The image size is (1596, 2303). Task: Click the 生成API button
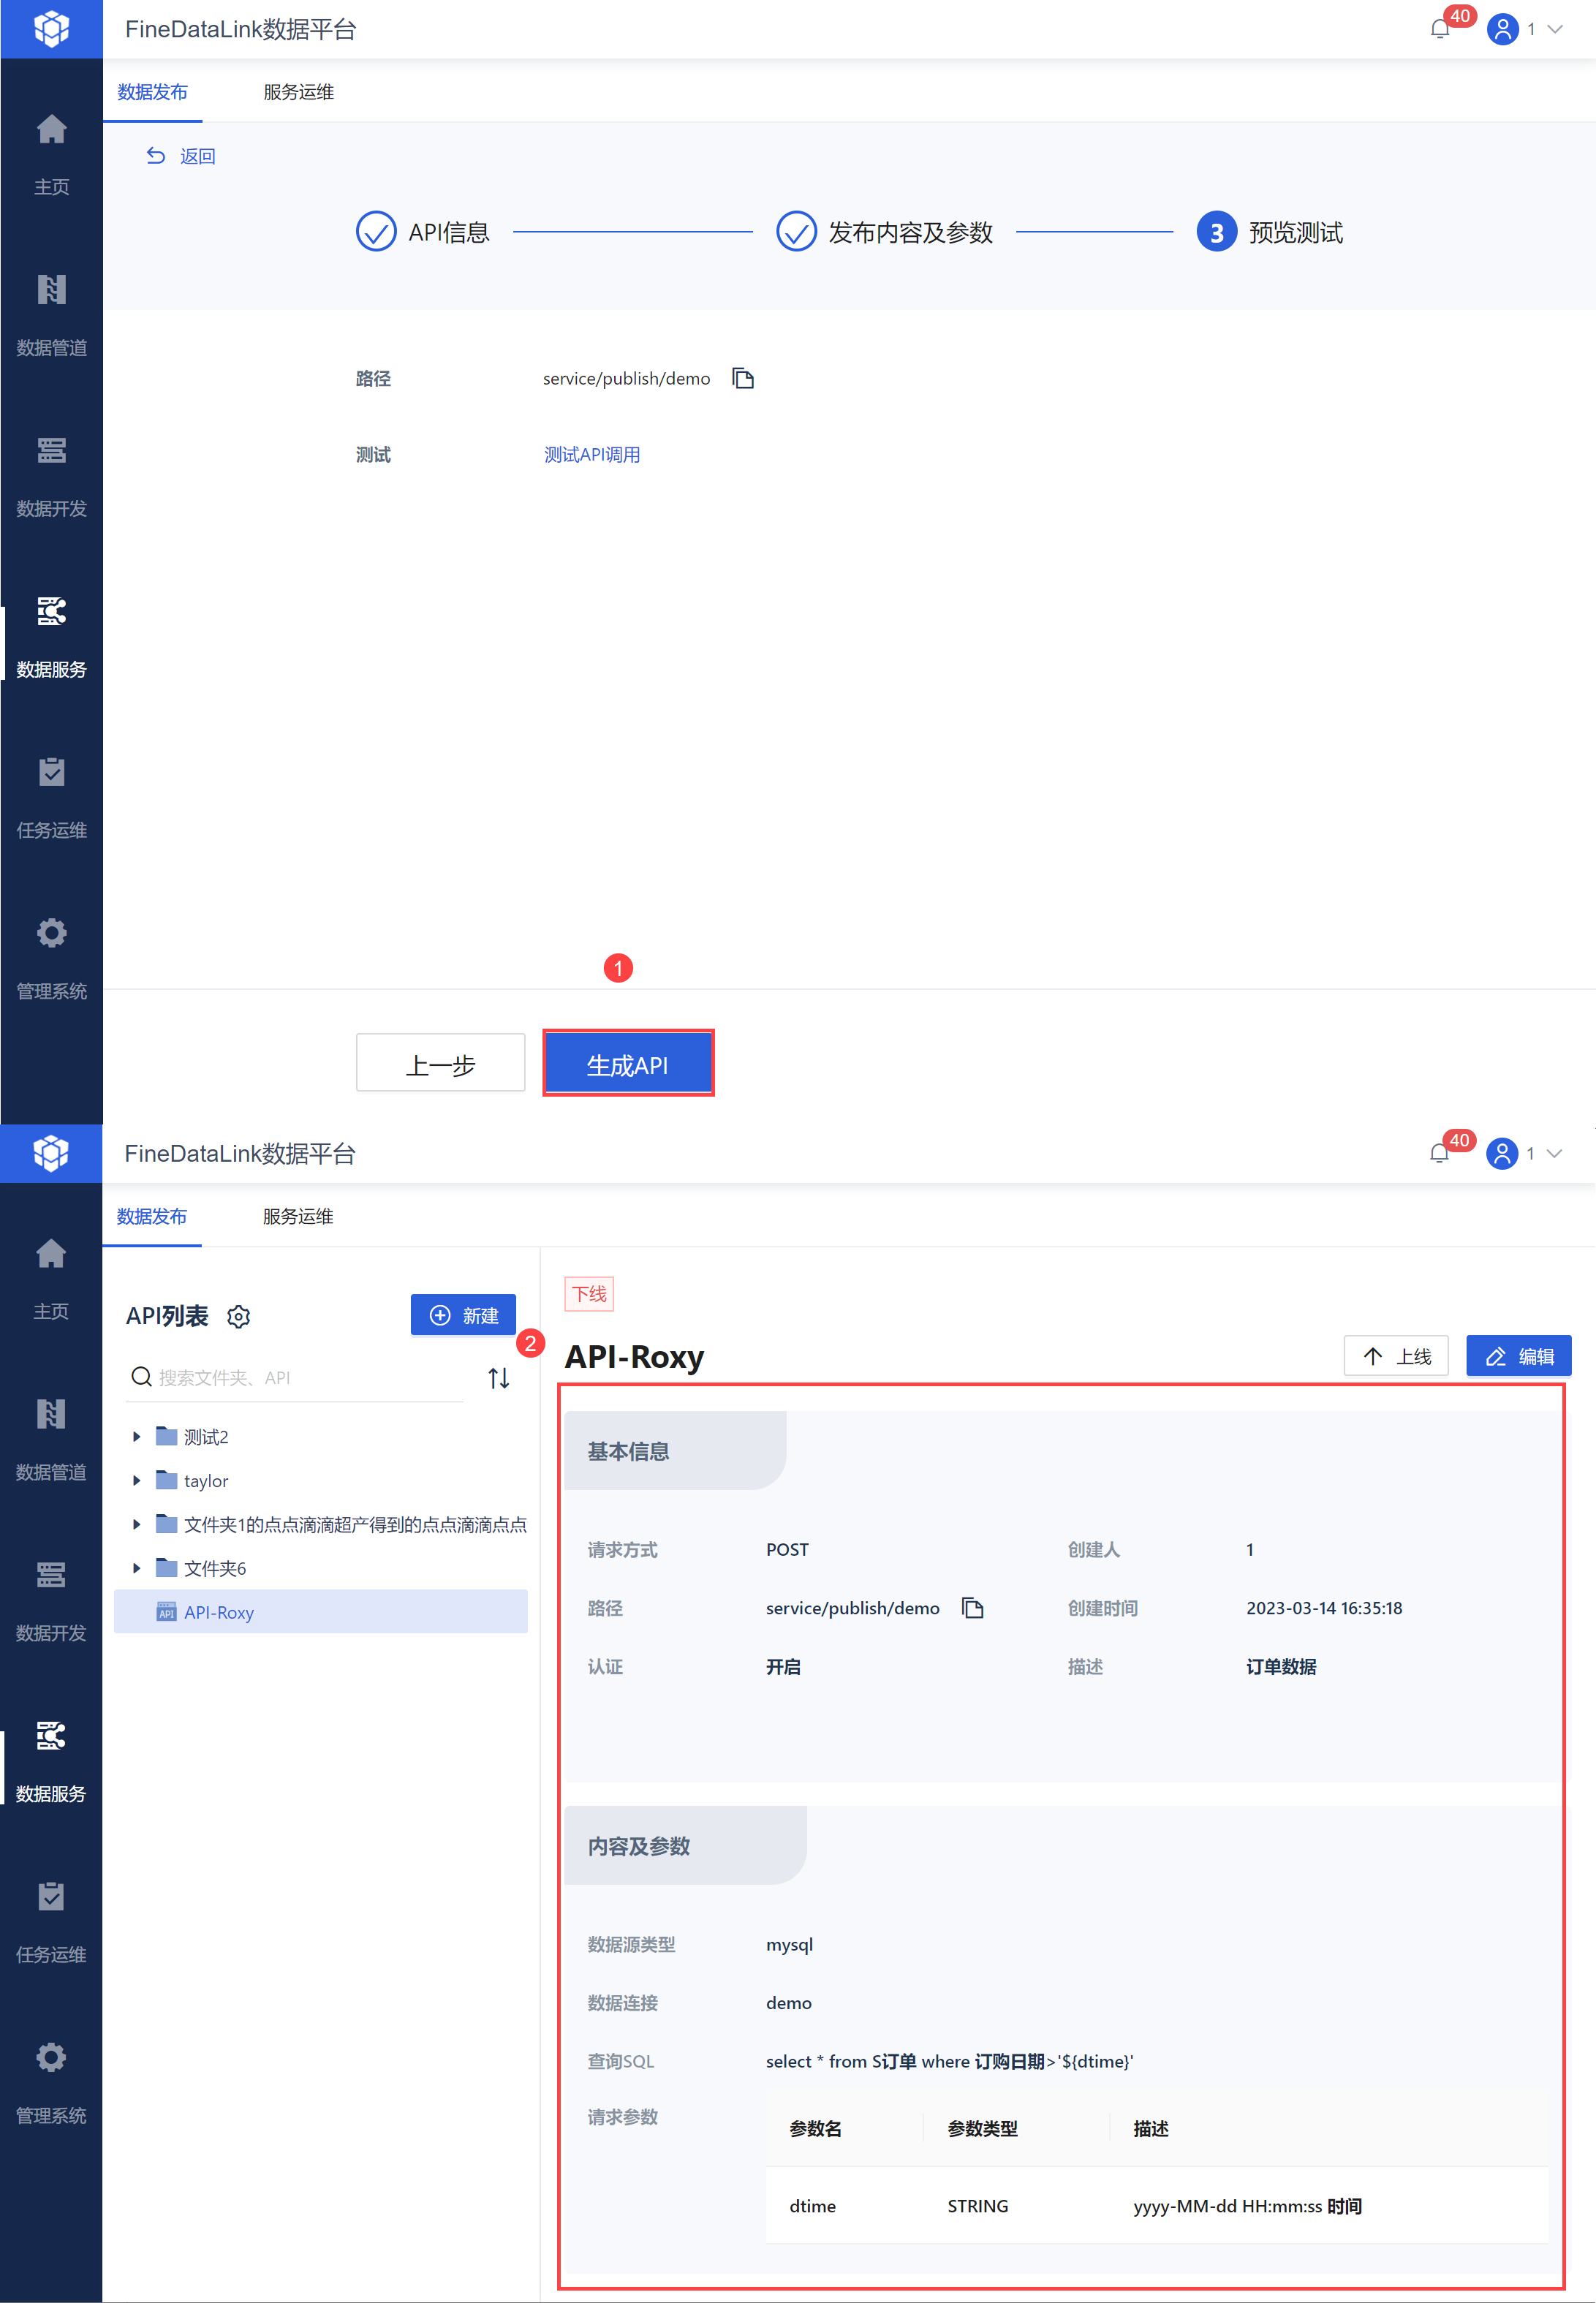click(627, 1064)
